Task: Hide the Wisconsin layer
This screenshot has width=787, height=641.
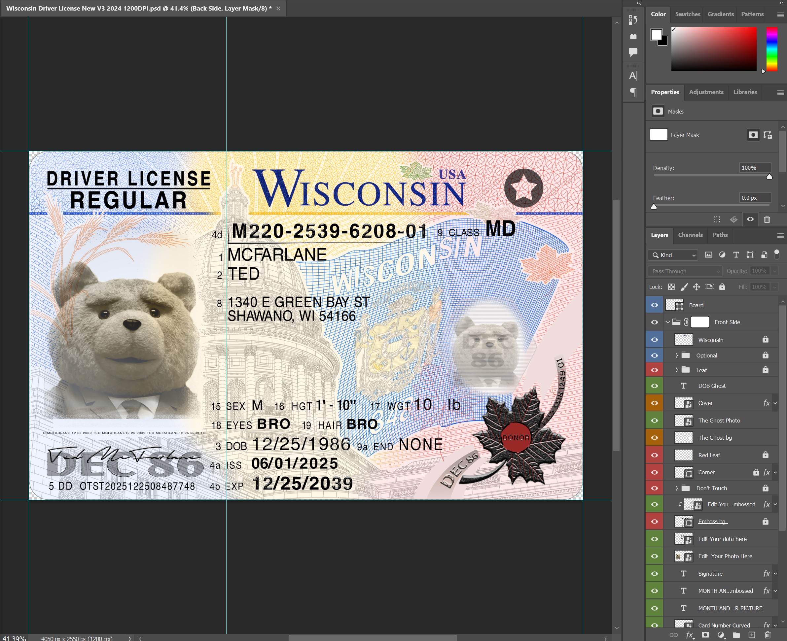Action: point(654,340)
